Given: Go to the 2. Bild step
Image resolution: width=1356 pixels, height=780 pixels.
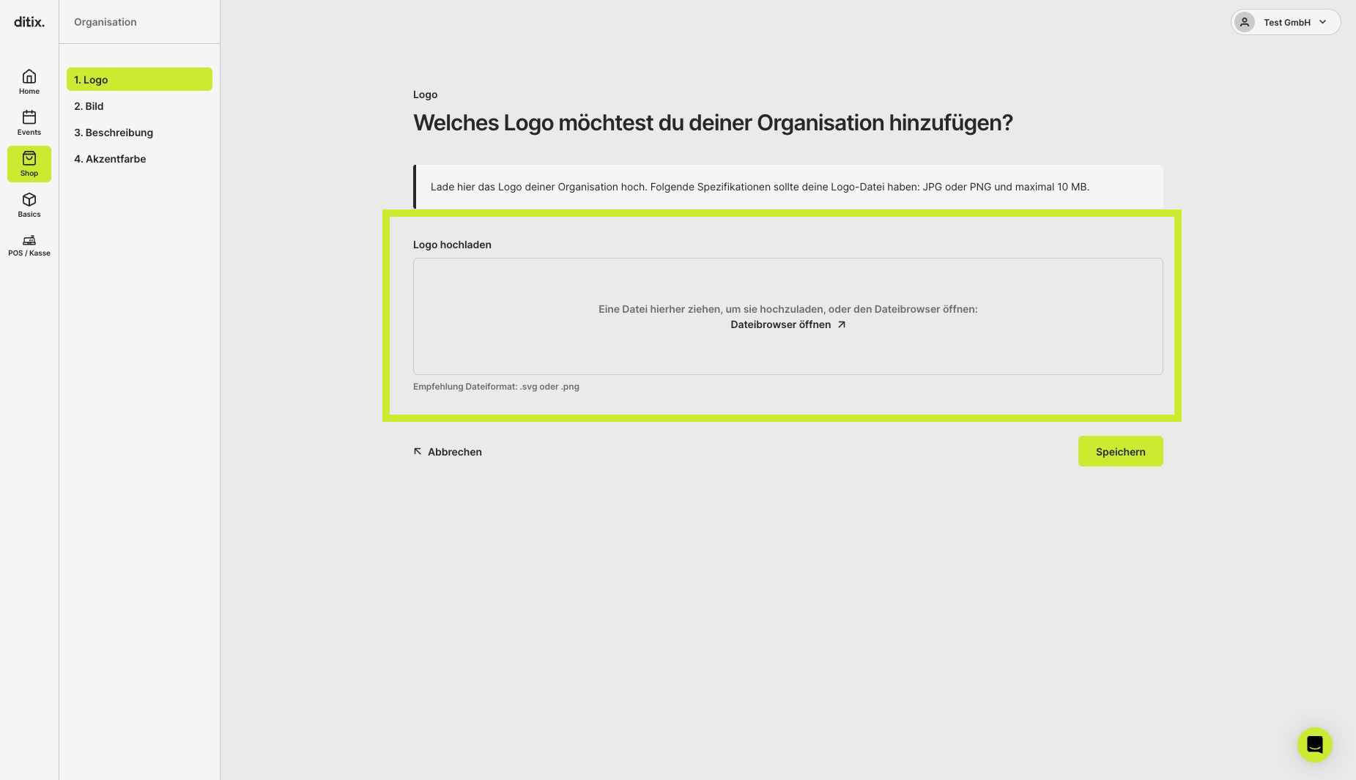Looking at the screenshot, I should tap(139, 105).
